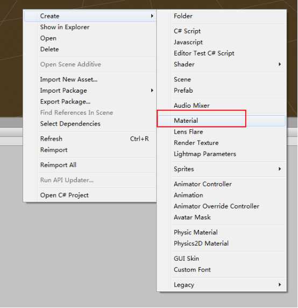The width and height of the screenshot is (298, 308).
Task: Create a new Folder
Action: [x=222, y=16]
